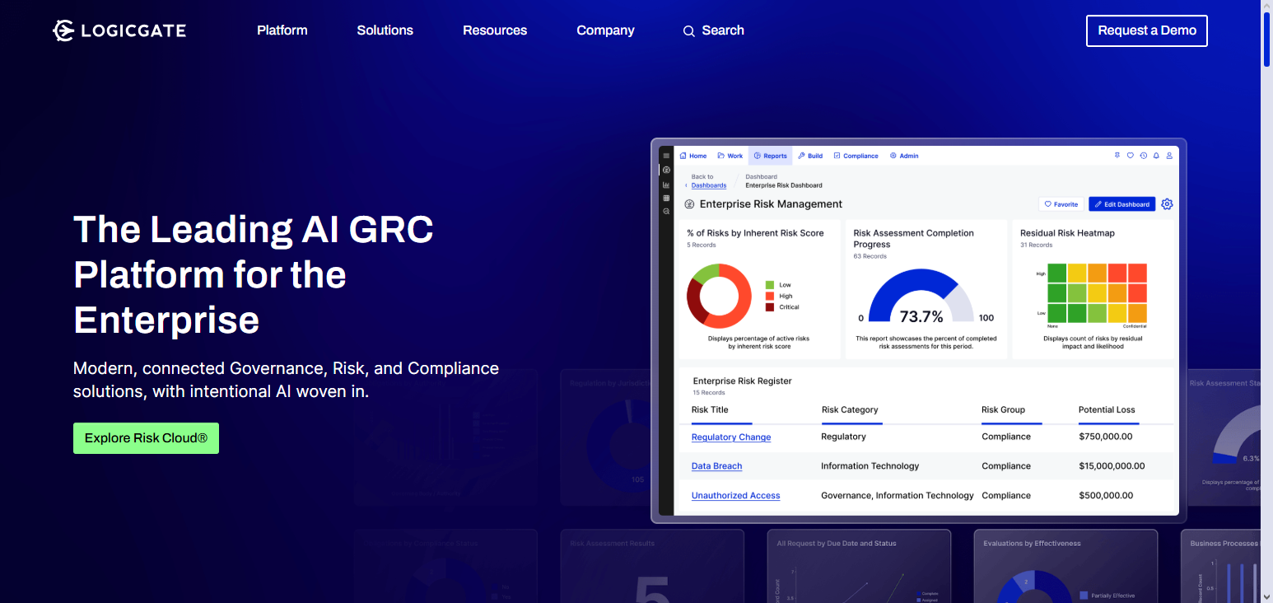
Task: Expand the Platform navigation menu
Action: (282, 30)
